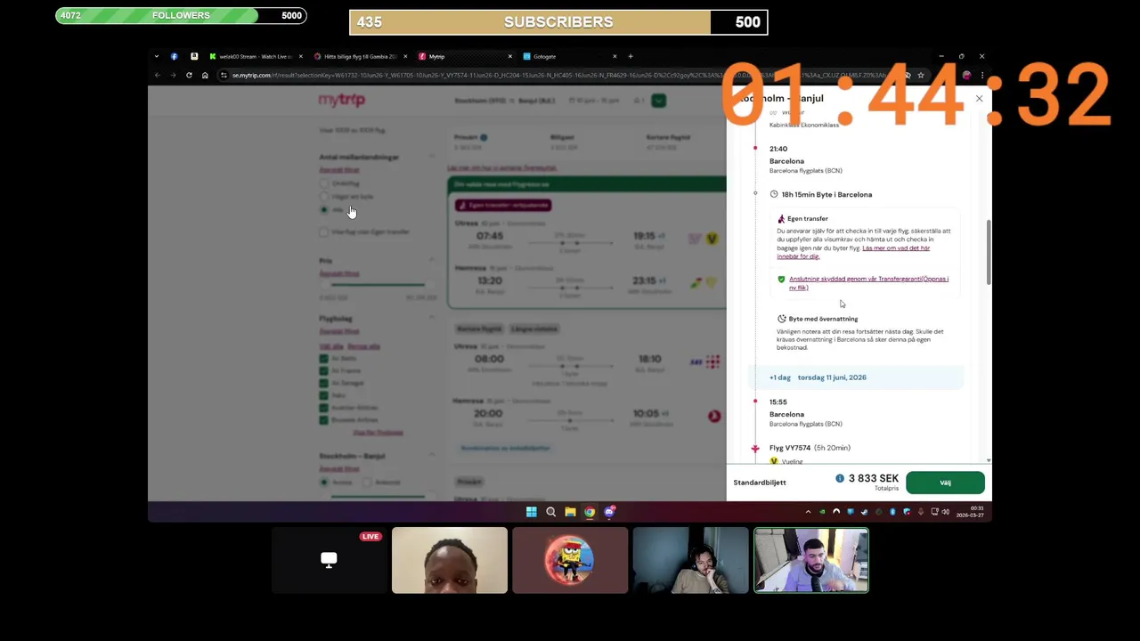Check Visa flyg utan Egen transfer
Viewport: 1140px width, 641px height.
tap(323, 231)
